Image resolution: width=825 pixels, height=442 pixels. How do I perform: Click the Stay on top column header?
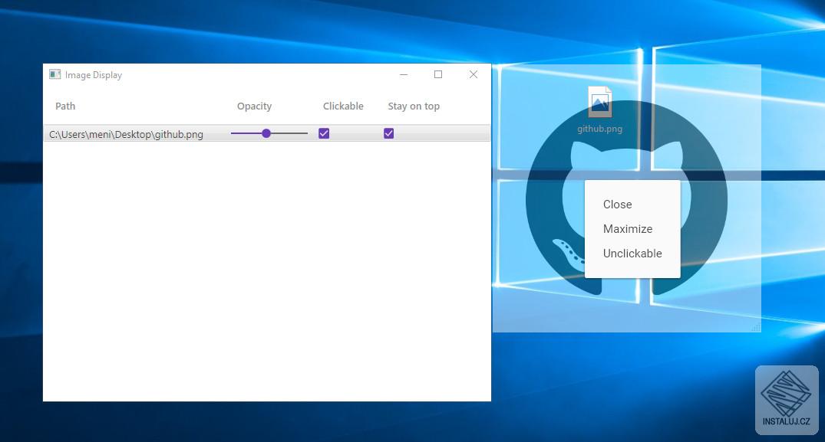coord(413,106)
